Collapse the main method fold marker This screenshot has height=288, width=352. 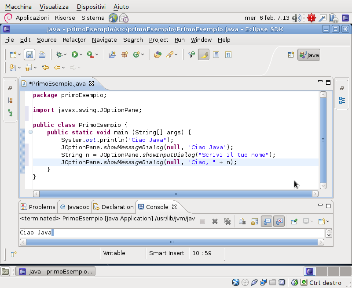30,132
